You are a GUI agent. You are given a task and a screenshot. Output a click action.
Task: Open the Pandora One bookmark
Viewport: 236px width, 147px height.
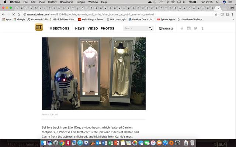coord(142,19)
